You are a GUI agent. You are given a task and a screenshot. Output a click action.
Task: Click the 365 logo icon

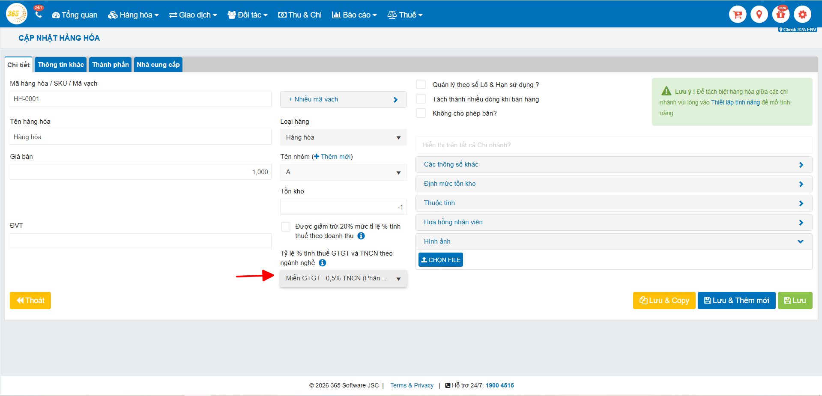pyautogui.click(x=16, y=14)
